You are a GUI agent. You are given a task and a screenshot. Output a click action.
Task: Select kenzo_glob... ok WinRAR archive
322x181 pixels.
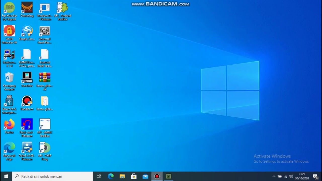click(45, 81)
